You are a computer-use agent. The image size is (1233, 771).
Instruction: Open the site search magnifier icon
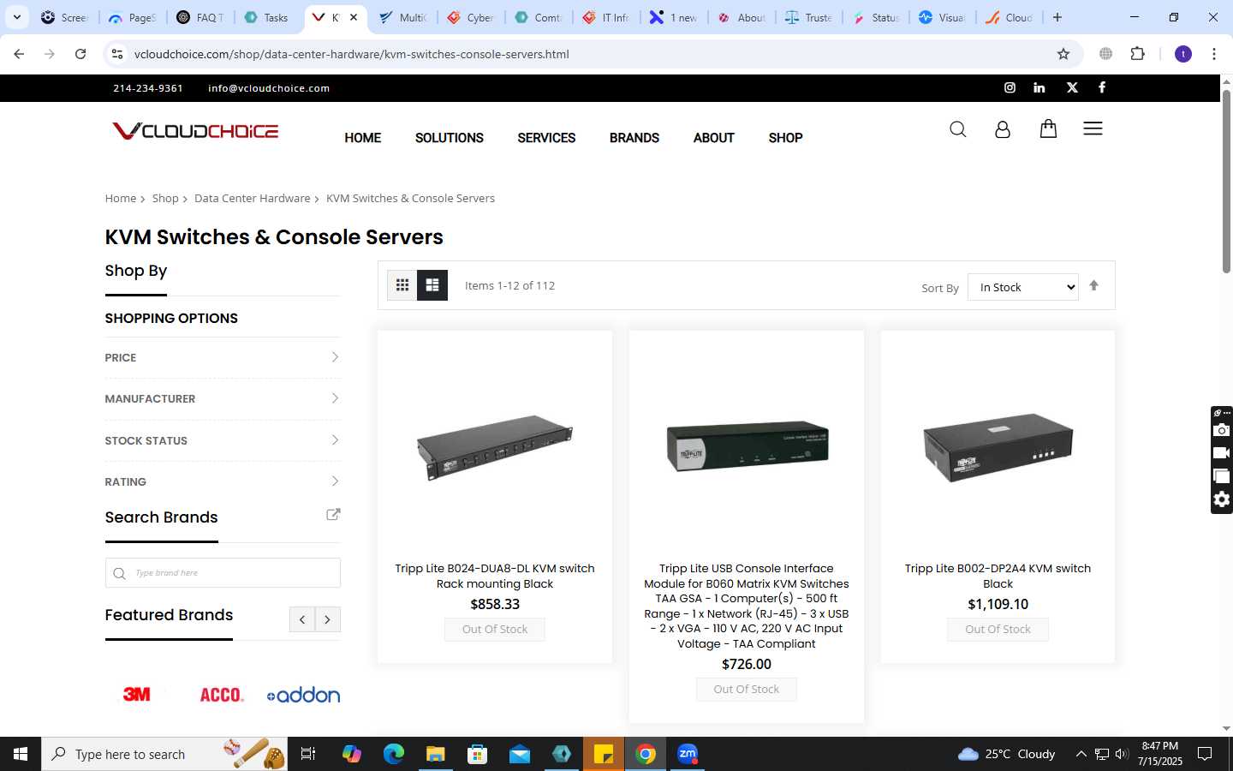point(957,129)
